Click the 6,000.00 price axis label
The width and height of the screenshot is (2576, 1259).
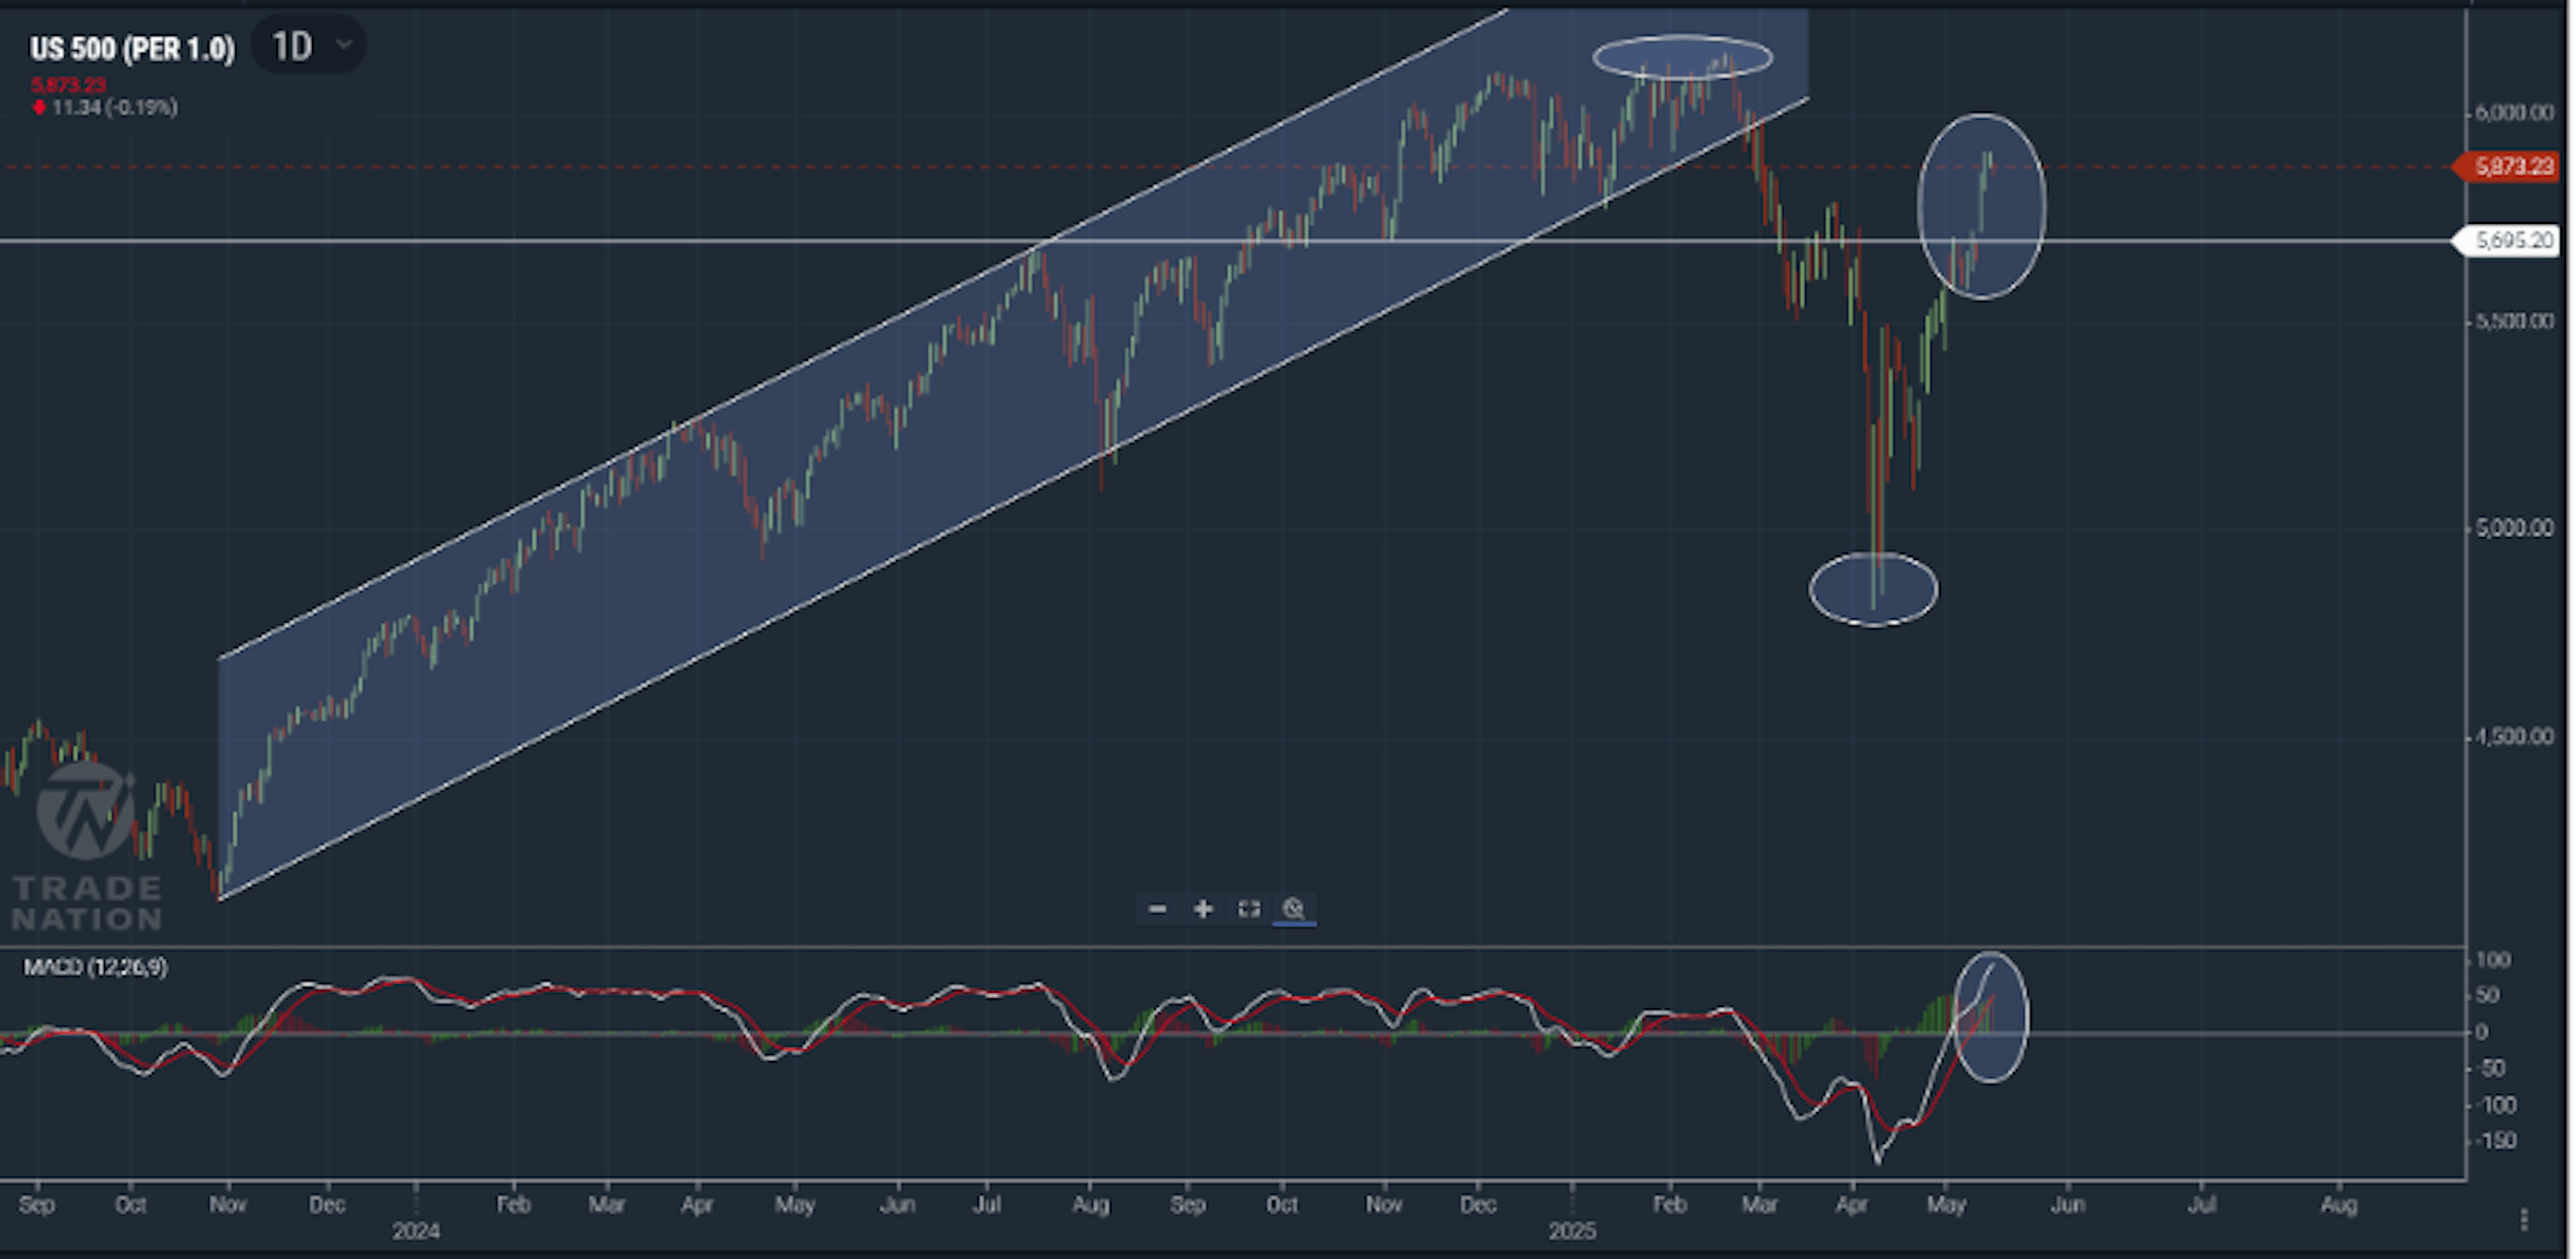coord(2513,113)
